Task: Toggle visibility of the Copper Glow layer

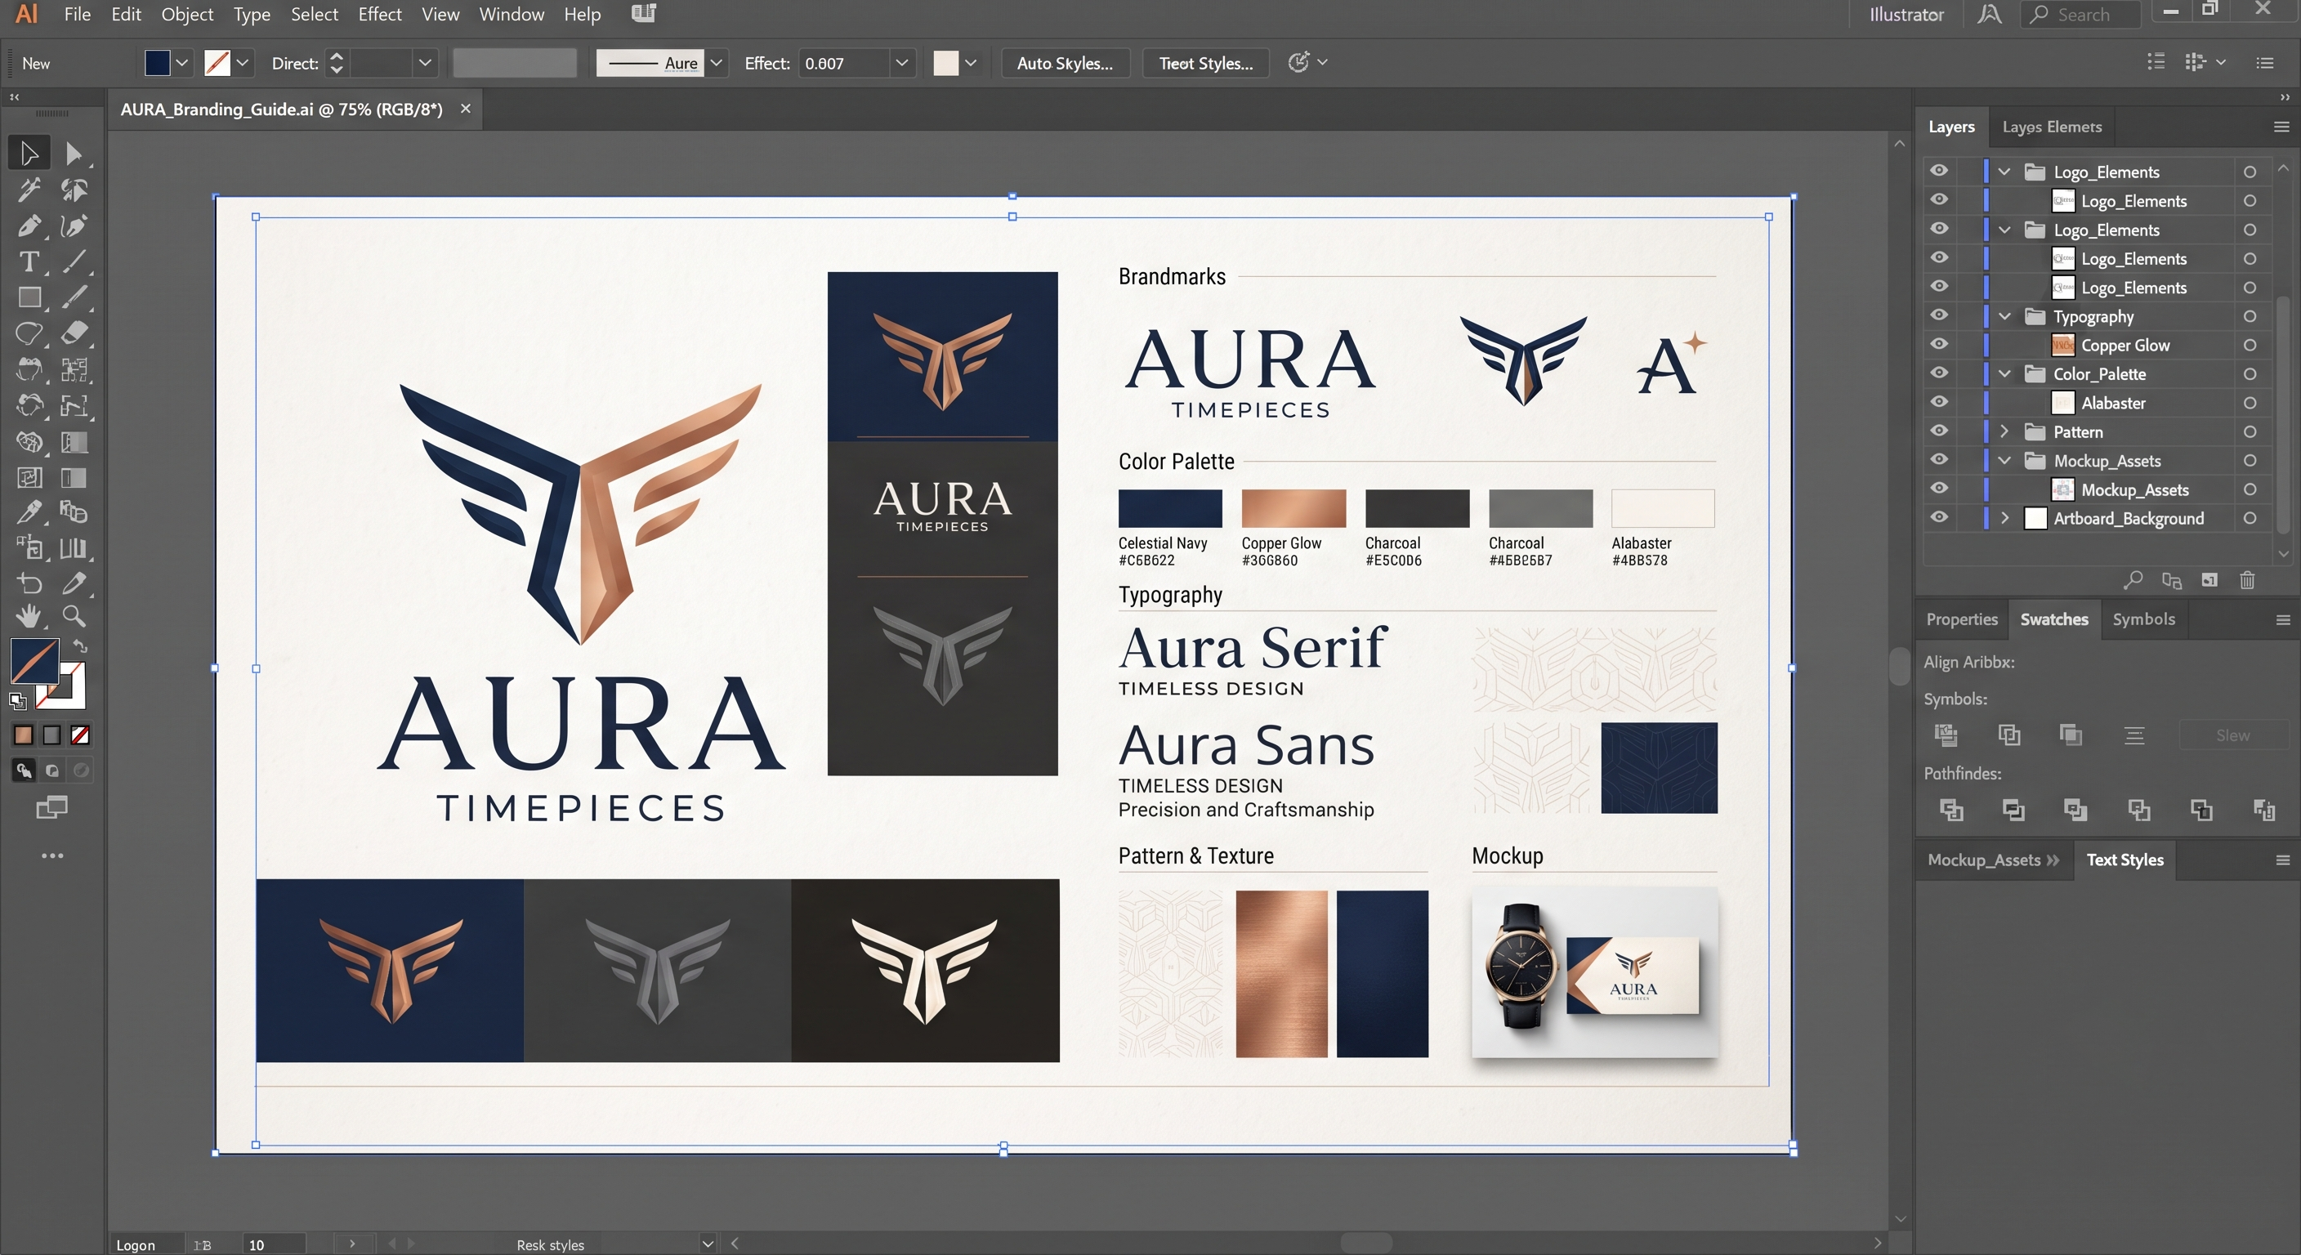Action: pyautogui.click(x=1938, y=345)
